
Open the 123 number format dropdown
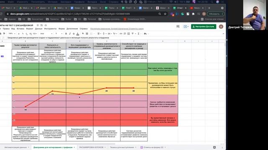(x=35, y=34)
